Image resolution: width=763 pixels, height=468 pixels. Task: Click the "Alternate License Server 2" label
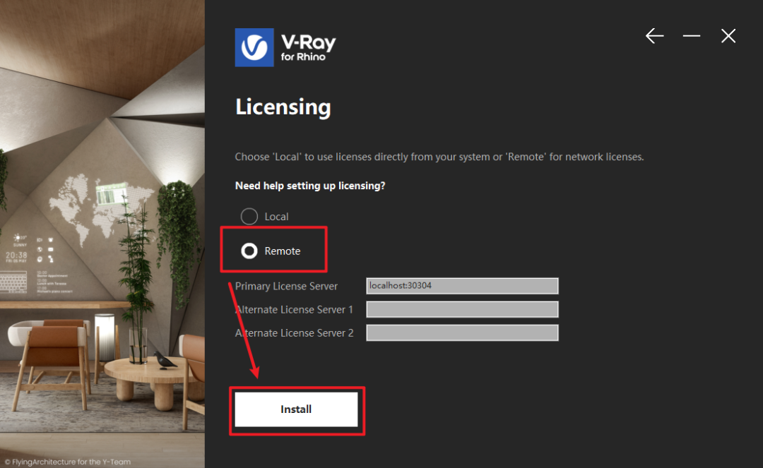295,333
